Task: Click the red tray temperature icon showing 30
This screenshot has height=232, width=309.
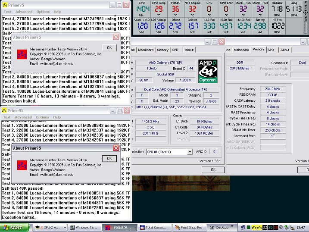Action: click(x=275, y=227)
